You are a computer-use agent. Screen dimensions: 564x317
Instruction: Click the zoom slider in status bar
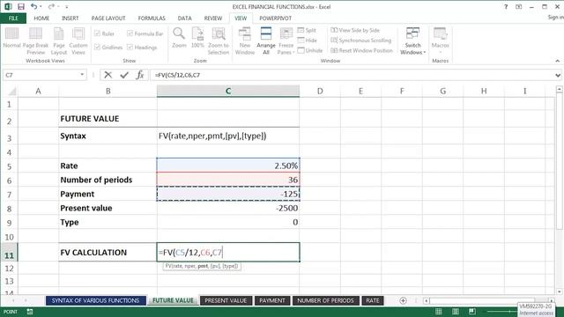[502, 312]
